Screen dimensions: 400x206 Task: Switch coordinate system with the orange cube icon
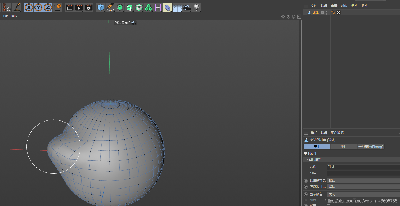pyautogui.click(x=57, y=7)
